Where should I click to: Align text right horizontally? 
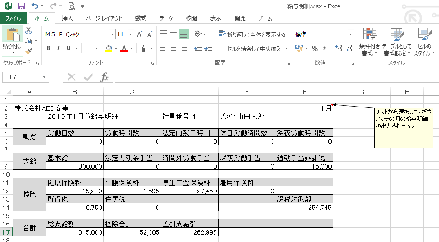(184, 48)
